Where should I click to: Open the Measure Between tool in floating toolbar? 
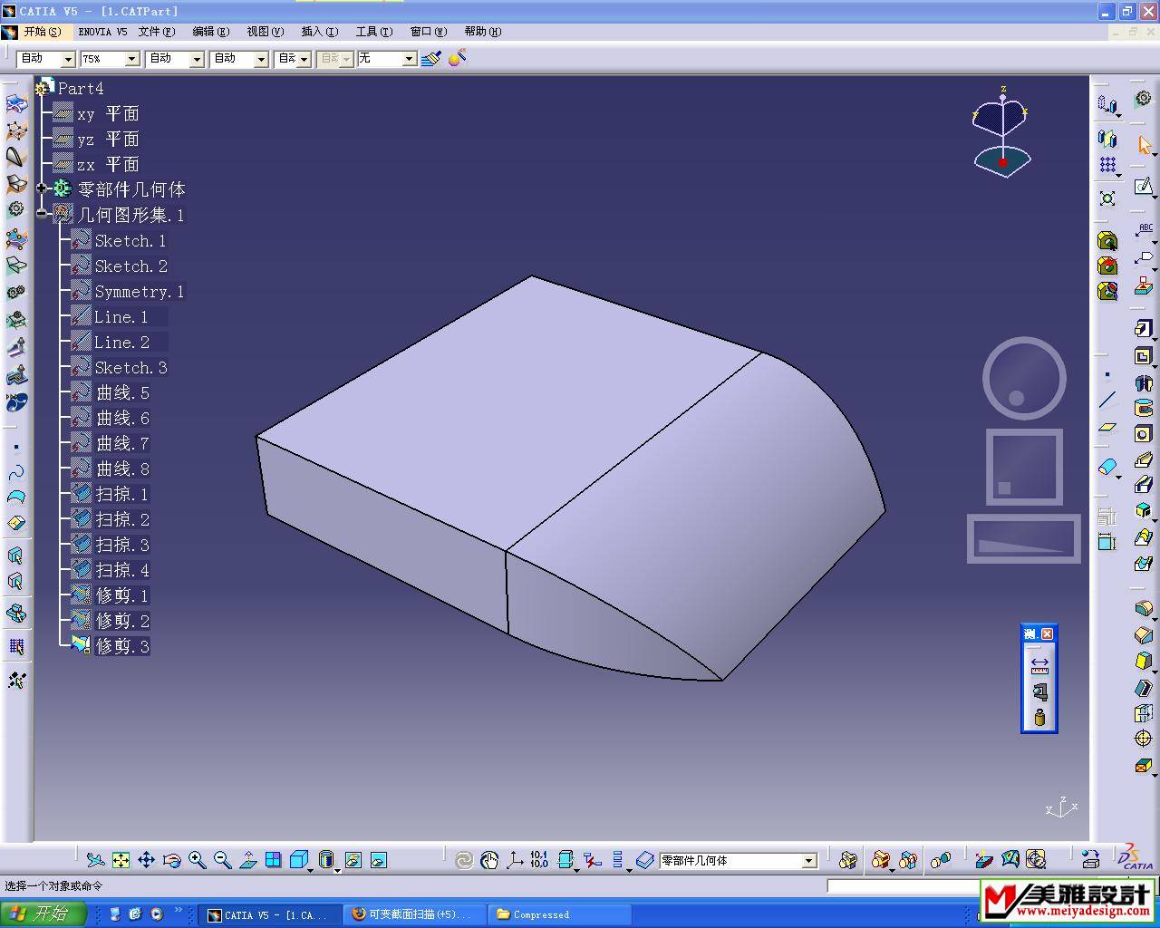click(x=1039, y=665)
